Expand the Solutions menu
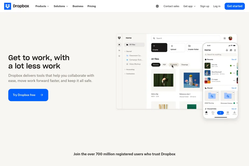This screenshot has width=249, height=166. click(x=61, y=6)
